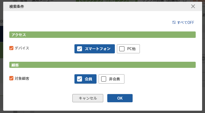
Task: Confirm with the blue OK button
Action: point(120,98)
